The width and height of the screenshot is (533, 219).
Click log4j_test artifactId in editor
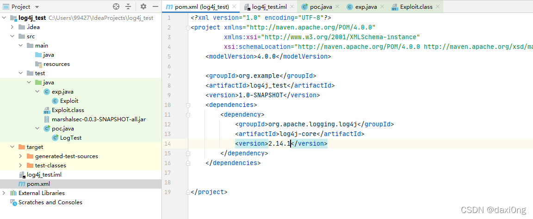tap(268, 85)
